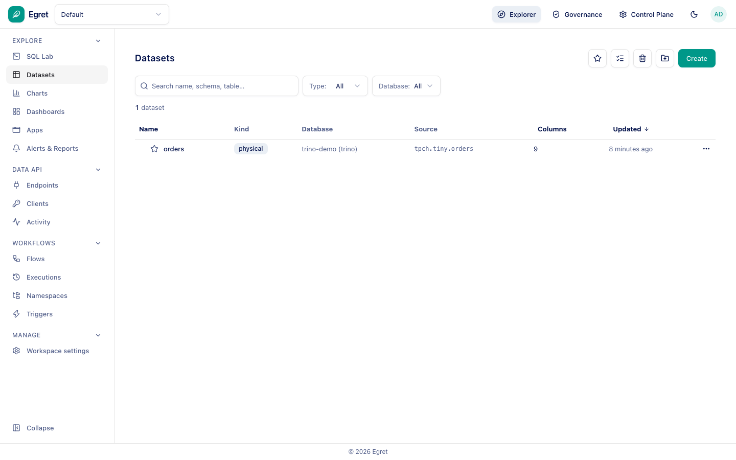Click the trash delete toolbar button
The width and height of the screenshot is (736, 460).
click(642, 58)
